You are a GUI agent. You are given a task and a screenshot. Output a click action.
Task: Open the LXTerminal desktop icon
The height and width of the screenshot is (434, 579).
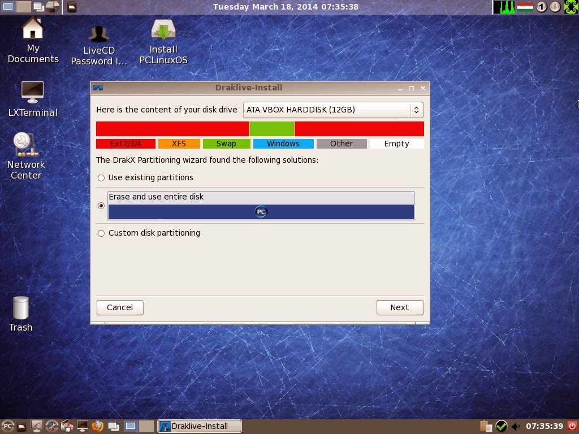32,99
